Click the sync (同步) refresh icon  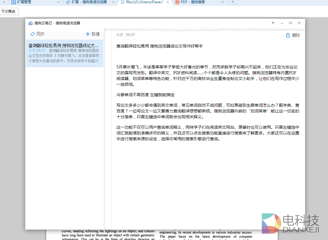[33, 34]
